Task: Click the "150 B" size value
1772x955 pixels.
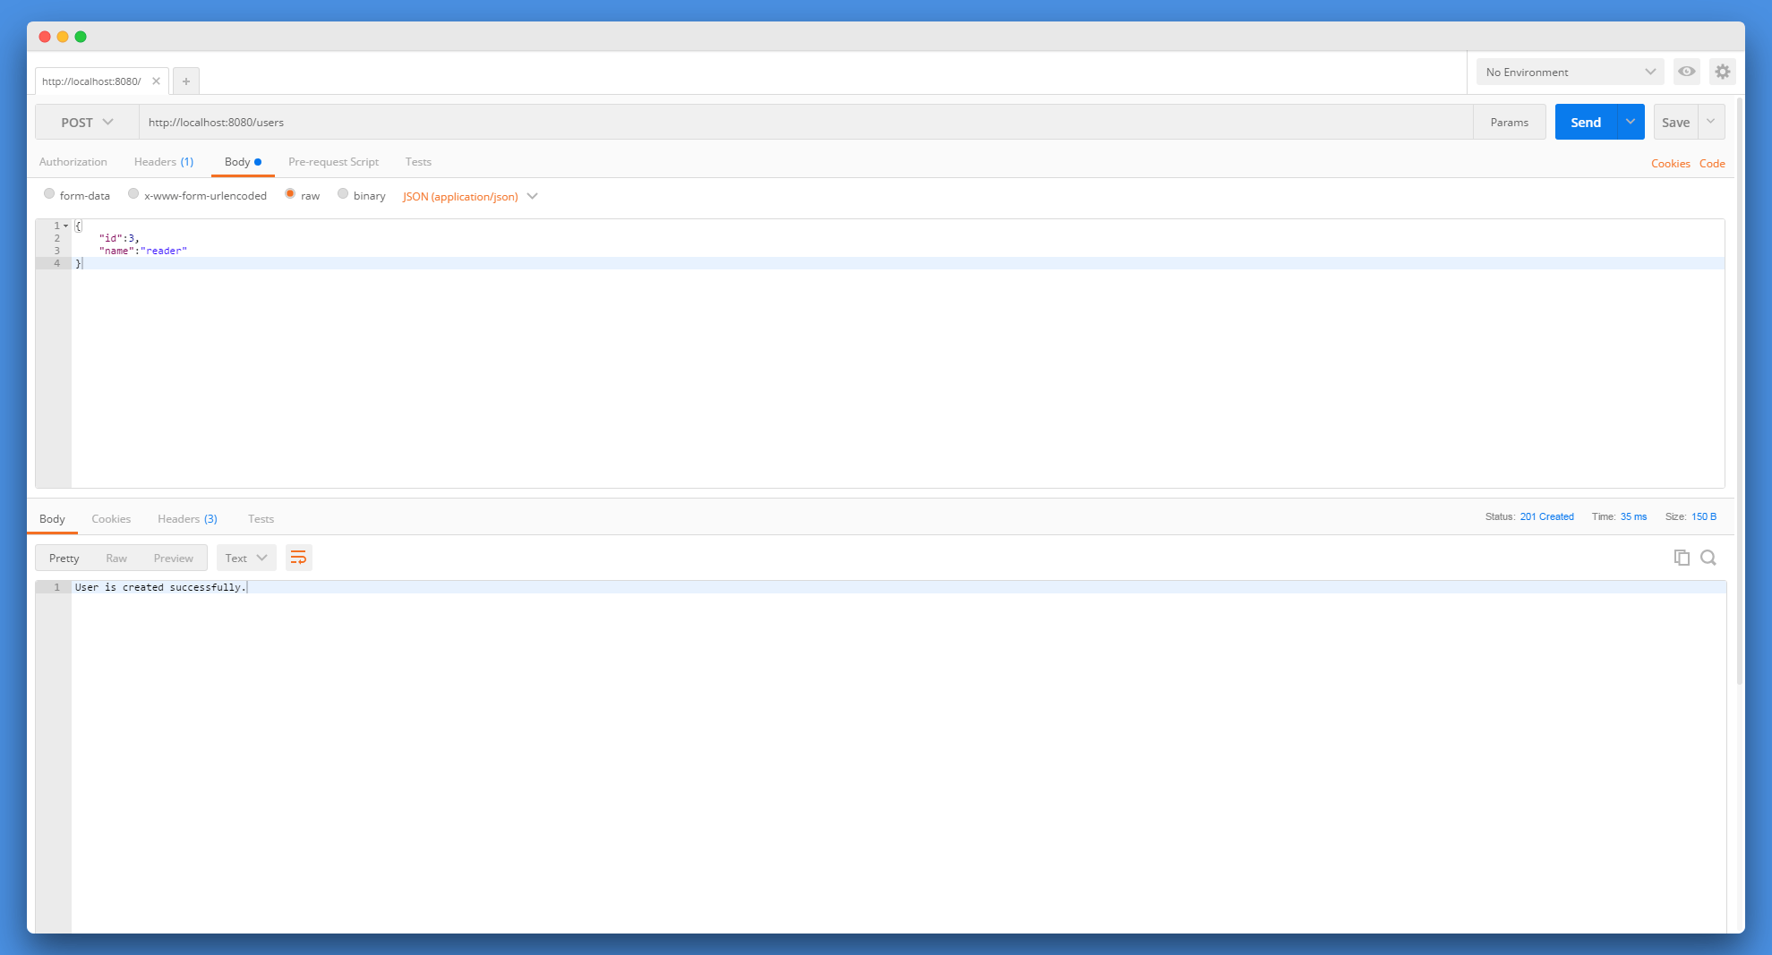Action: 1704,517
